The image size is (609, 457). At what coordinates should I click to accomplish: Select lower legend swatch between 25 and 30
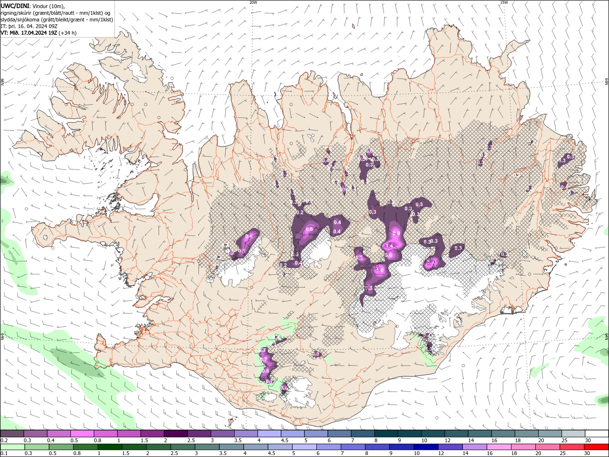coord(572,447)
